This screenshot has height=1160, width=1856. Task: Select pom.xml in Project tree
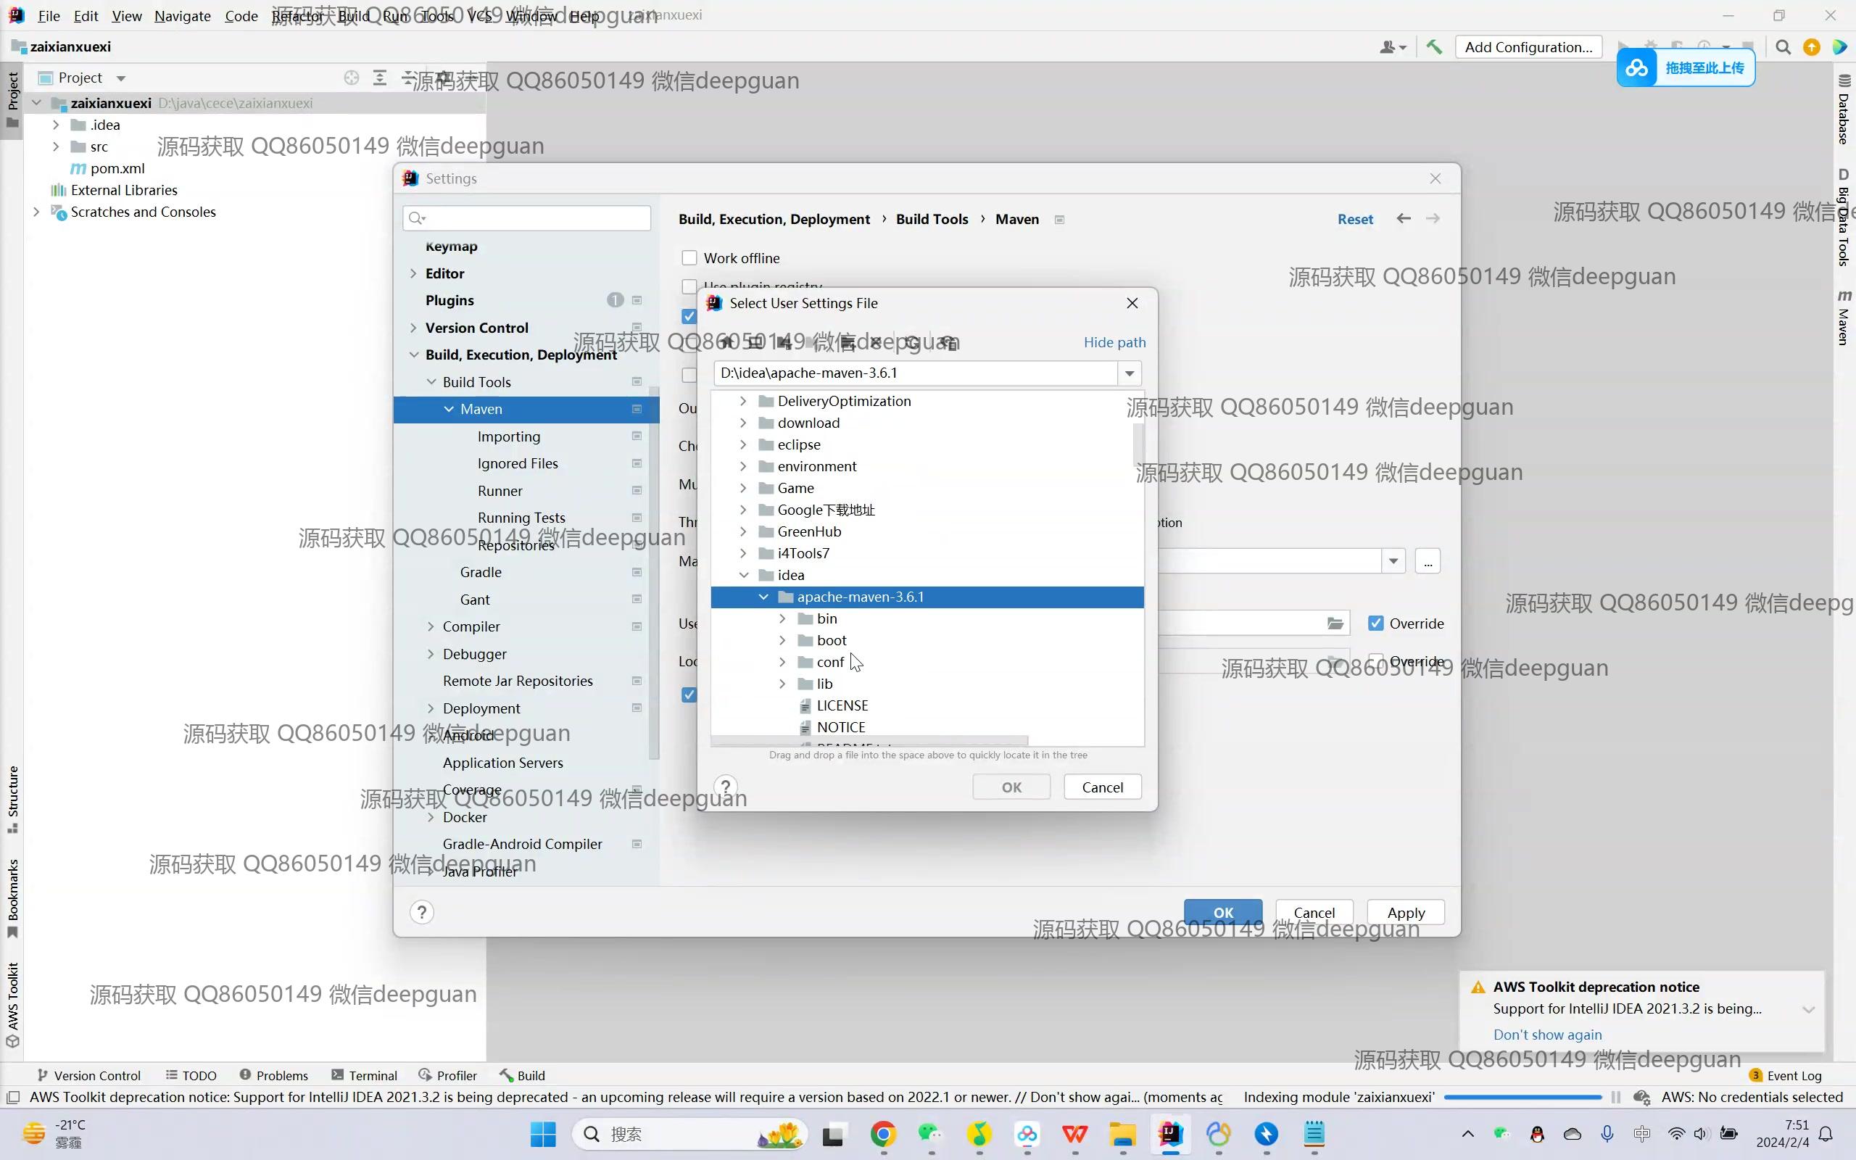[x=117, y=168]
